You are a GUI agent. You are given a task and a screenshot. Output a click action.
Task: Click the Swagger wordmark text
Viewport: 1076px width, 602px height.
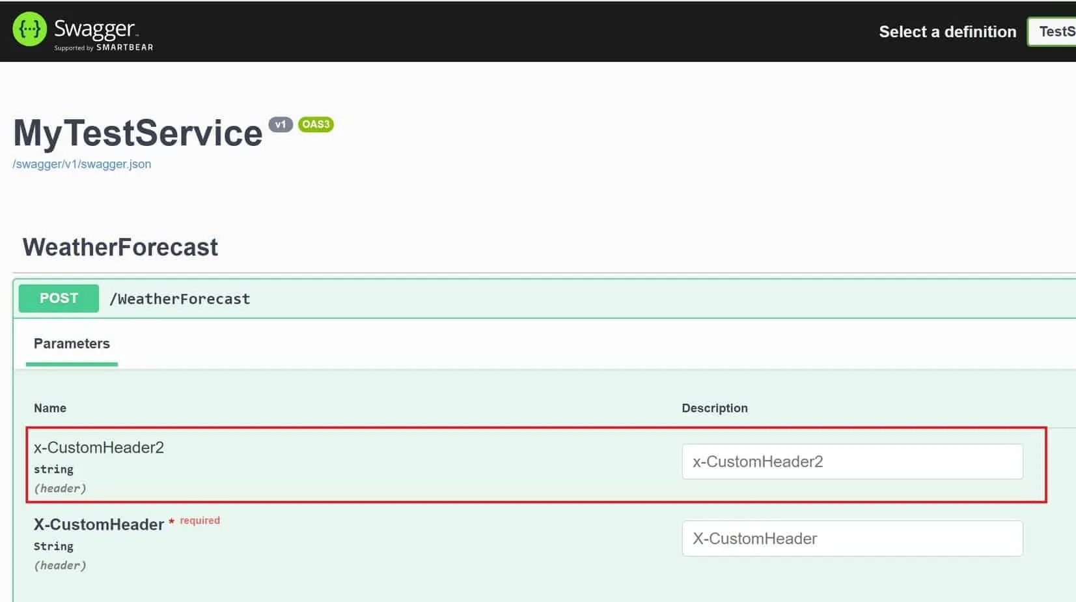[95, 28]
